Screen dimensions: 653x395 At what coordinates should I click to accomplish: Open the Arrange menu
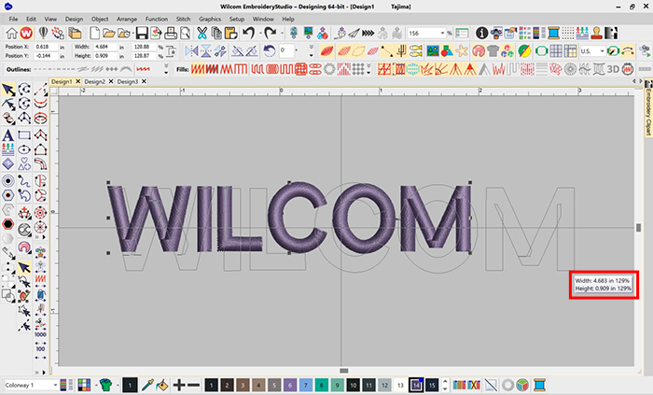click(127, 19)
